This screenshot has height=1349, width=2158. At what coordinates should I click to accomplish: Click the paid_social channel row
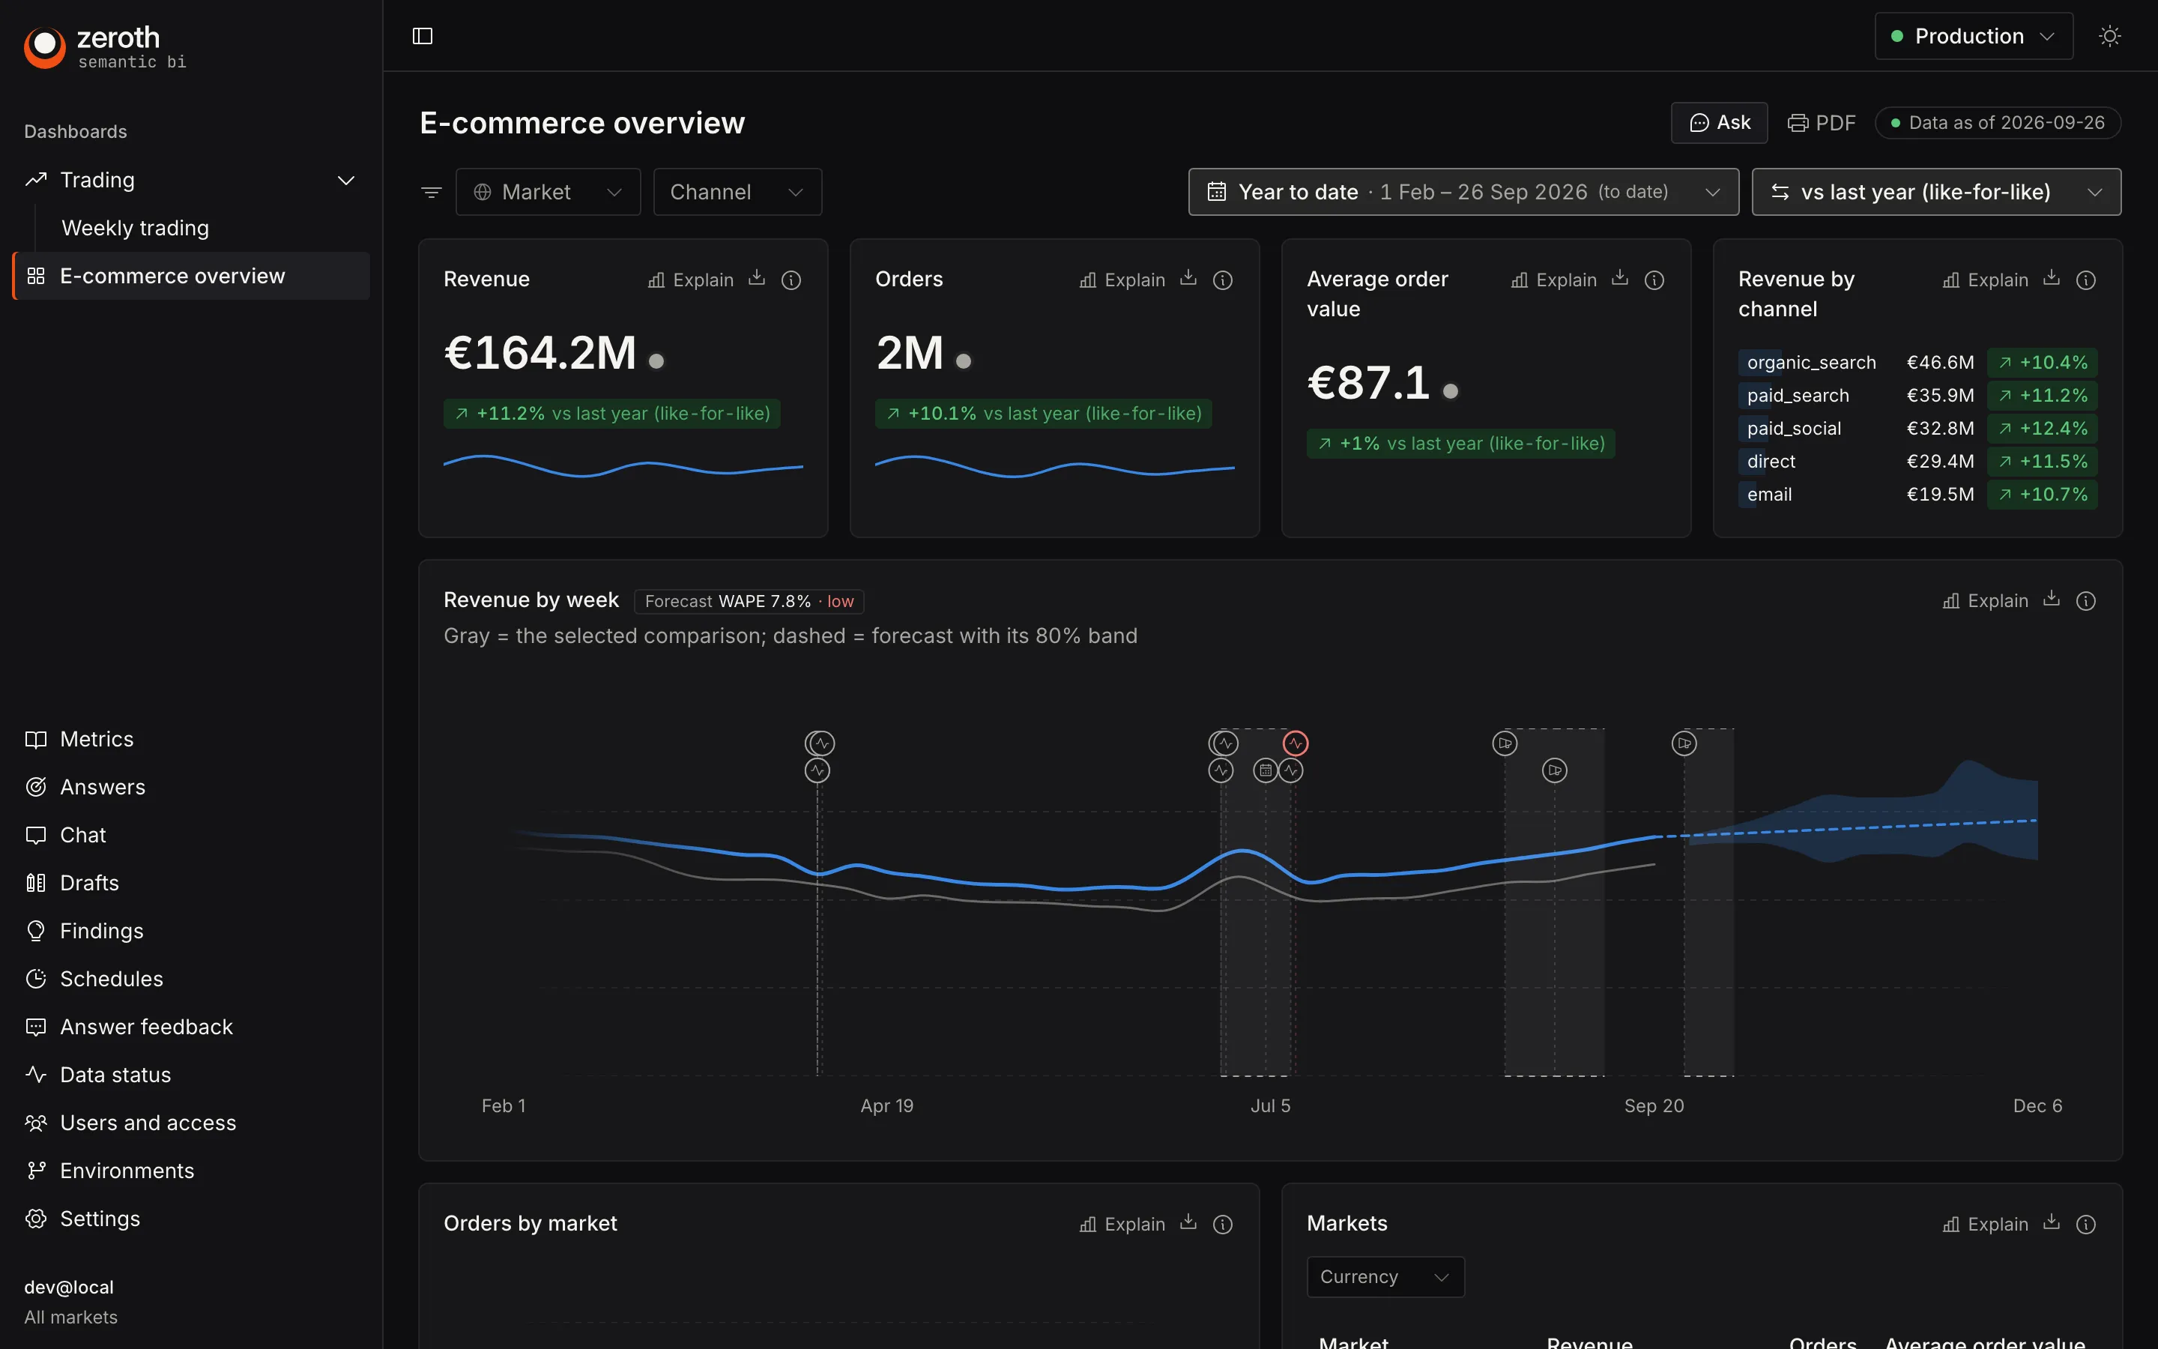1917,428
